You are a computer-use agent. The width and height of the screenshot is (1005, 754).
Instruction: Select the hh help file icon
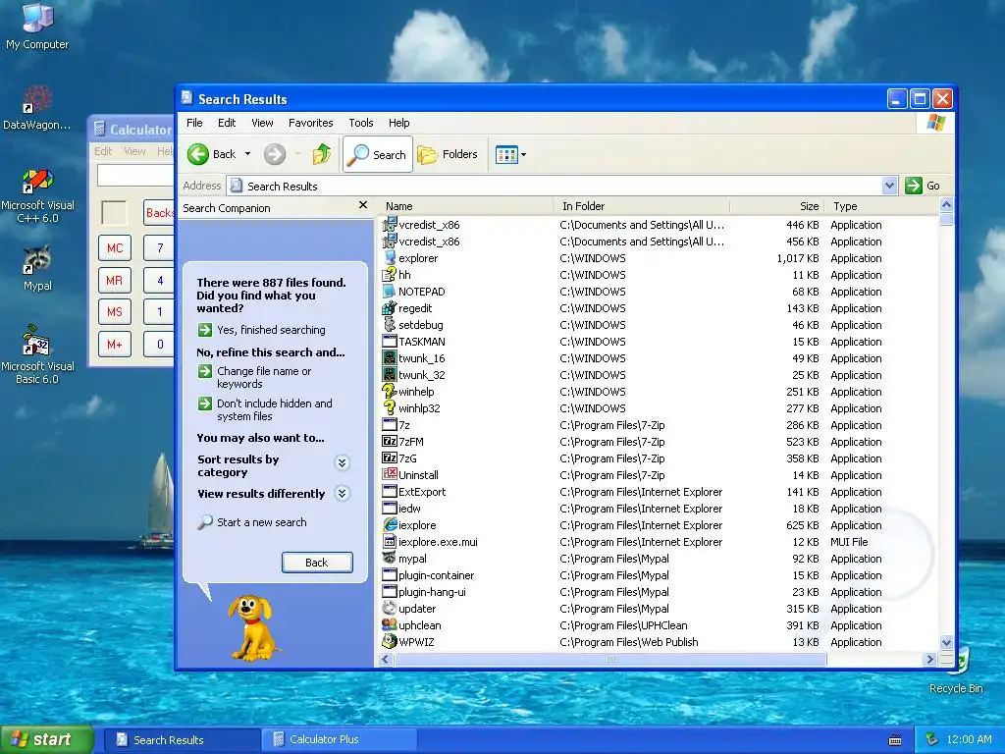[389, 275]
